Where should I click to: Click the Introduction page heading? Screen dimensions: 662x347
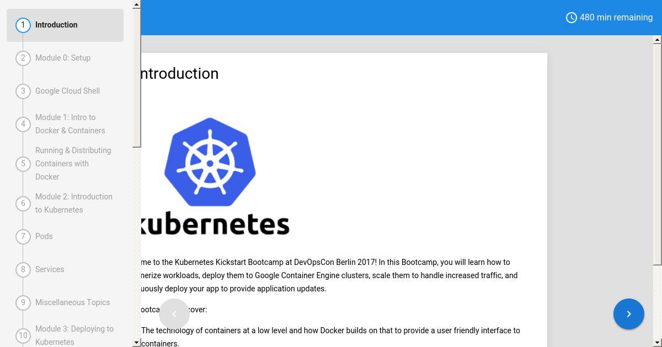pos(180,73)
